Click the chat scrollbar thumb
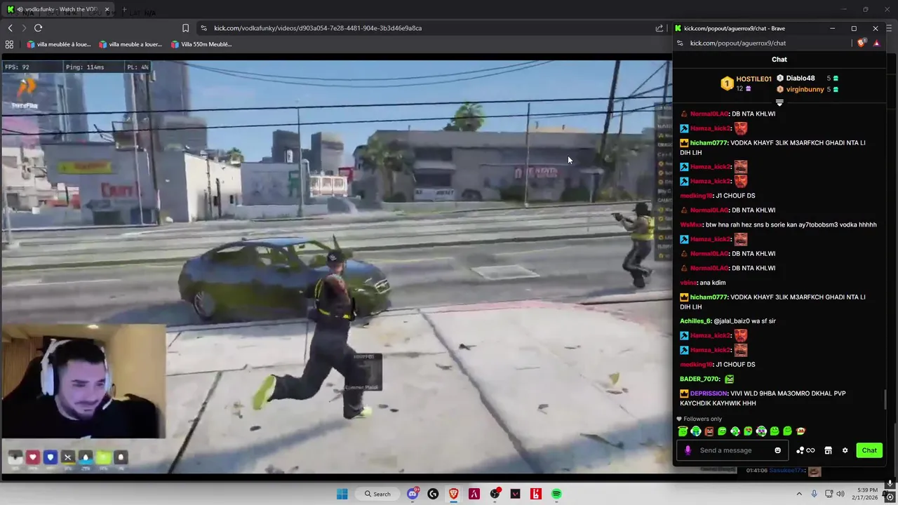 point(885,399)
